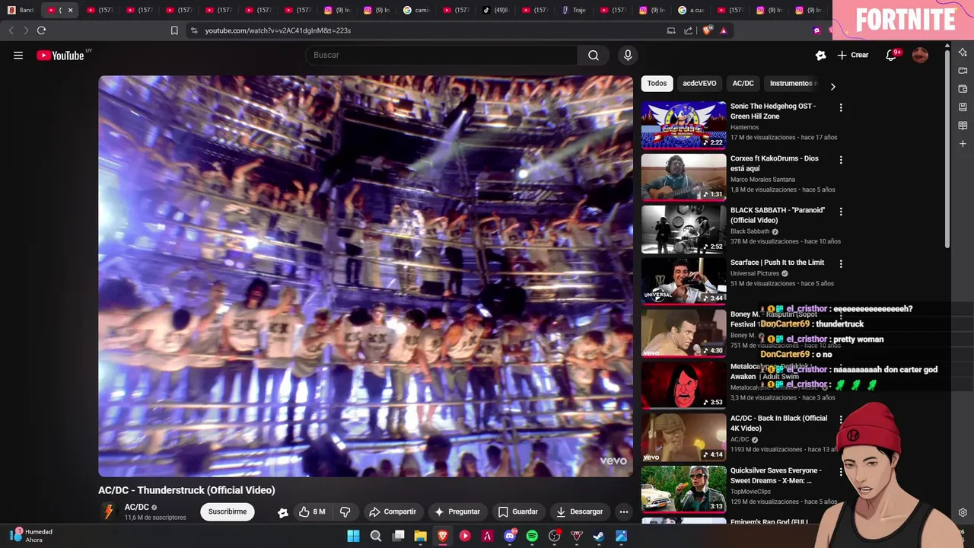
Task: Click the 'Universal Pictures' channel name
Action: (x=755, y=273)
